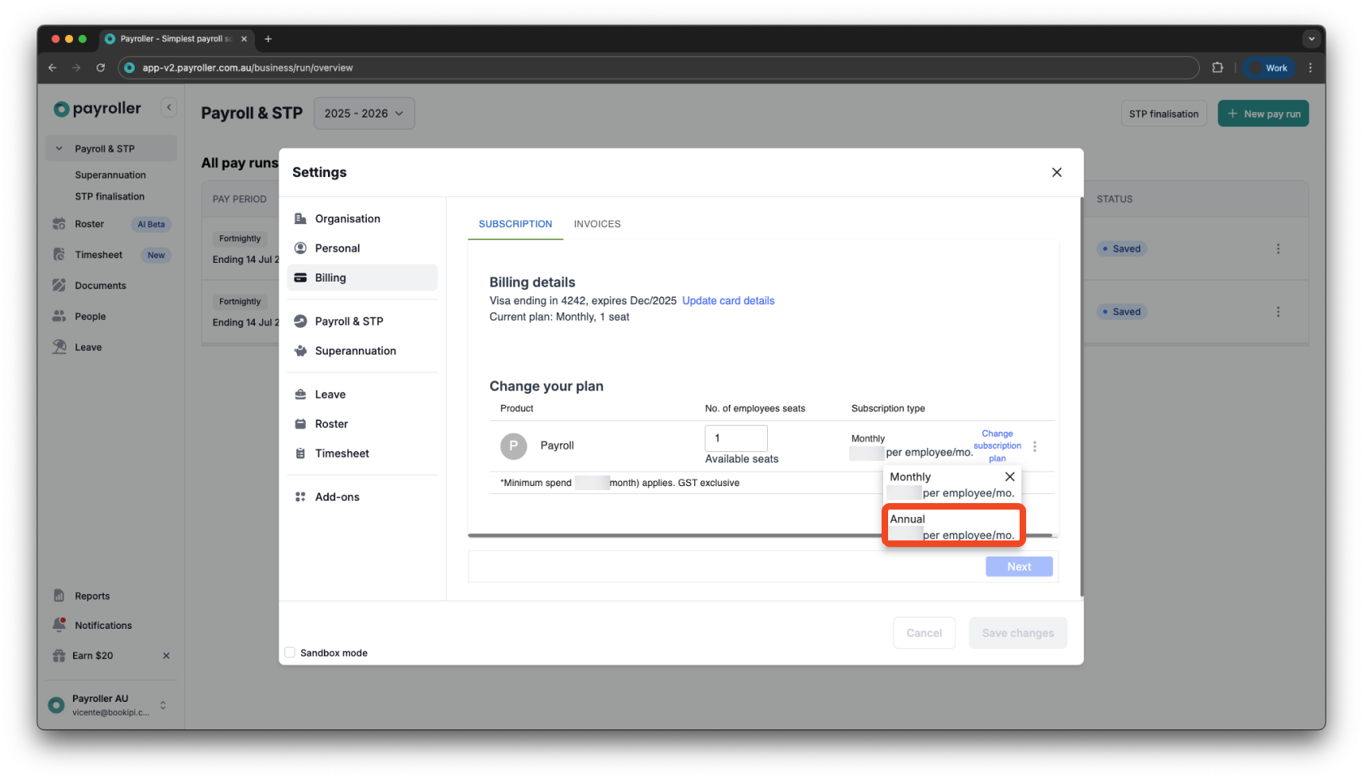Enable Sandbox mode checkbox
This screenshot has height=779, width=1363.
pos(290,652)
